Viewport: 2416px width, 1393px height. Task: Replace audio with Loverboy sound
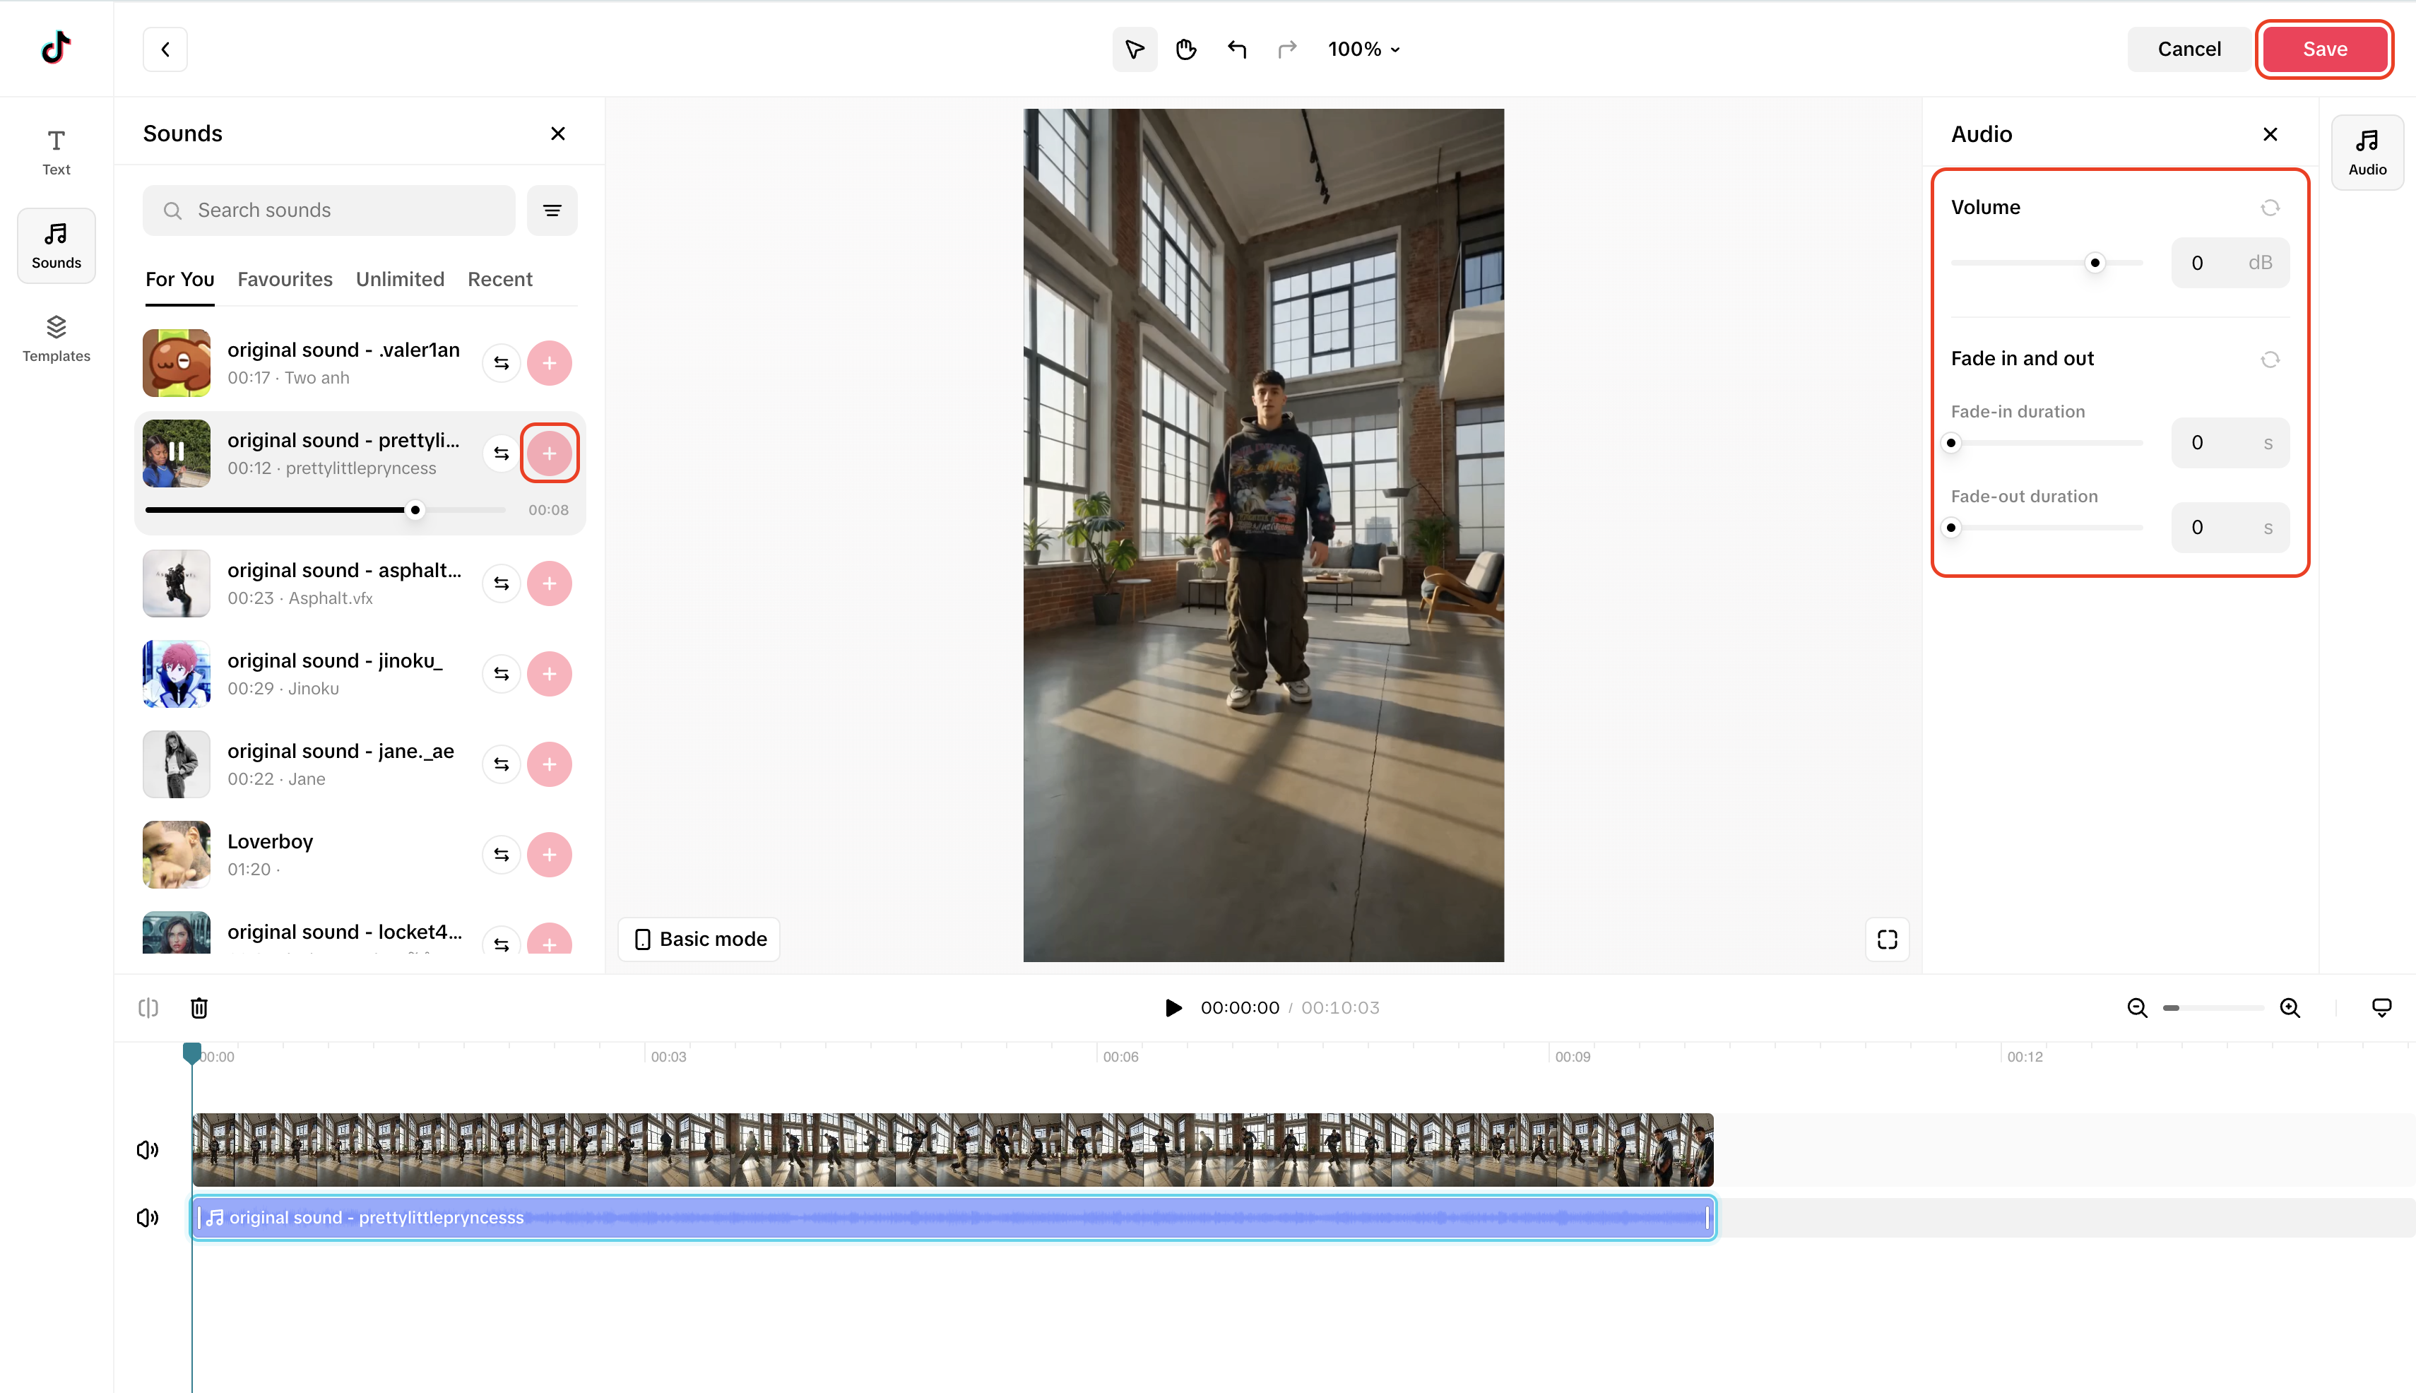point(502,855)
